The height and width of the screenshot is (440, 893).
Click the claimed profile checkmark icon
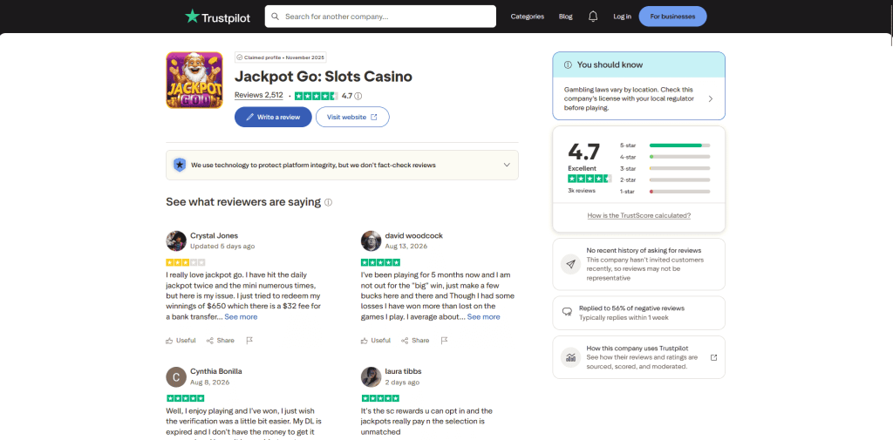tap(240, 58)
